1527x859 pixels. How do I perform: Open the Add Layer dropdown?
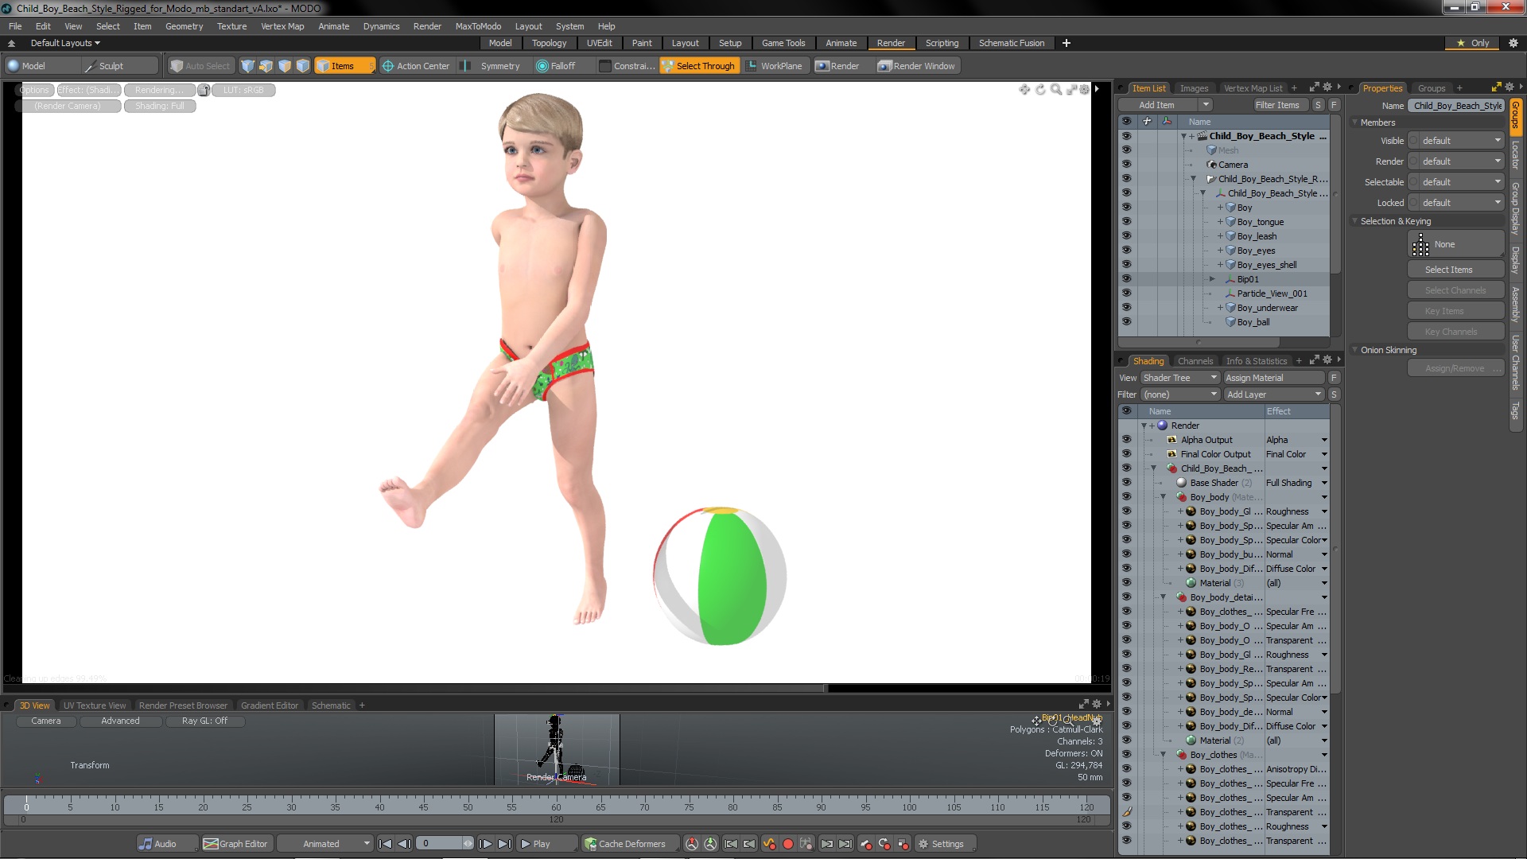(x=1273, y=395)
